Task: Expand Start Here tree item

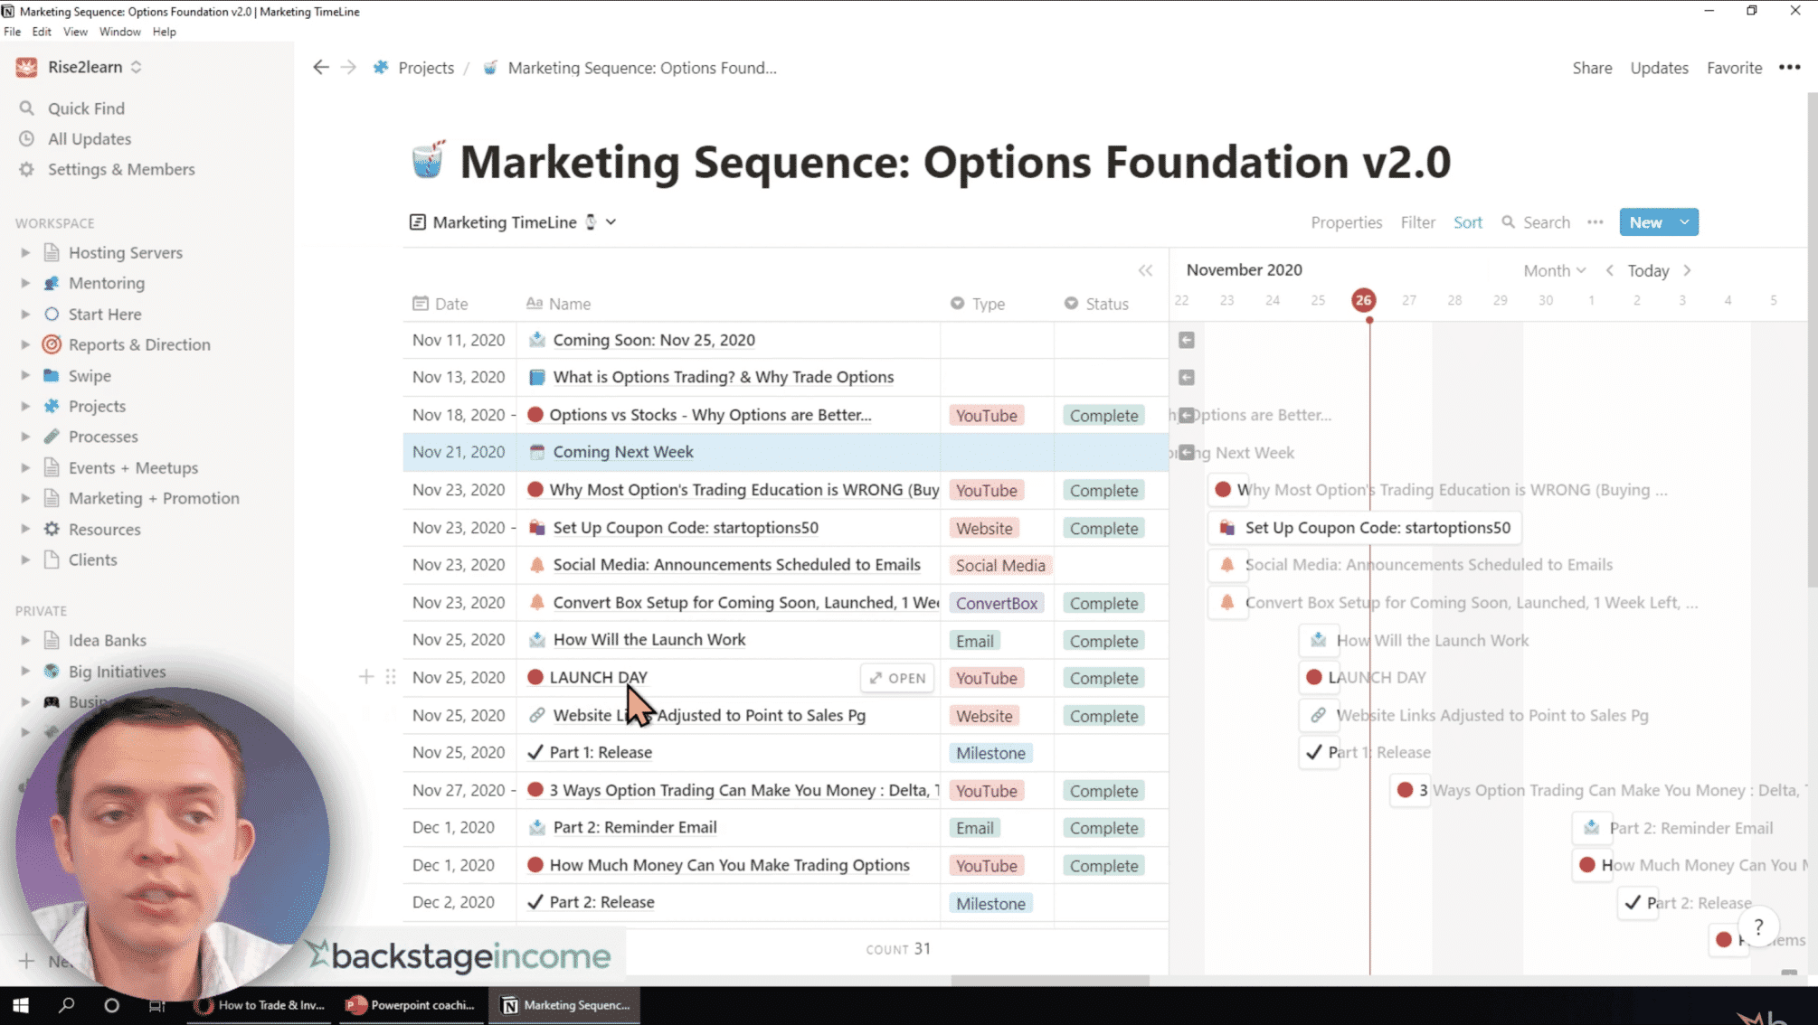Action: point(25,314)
